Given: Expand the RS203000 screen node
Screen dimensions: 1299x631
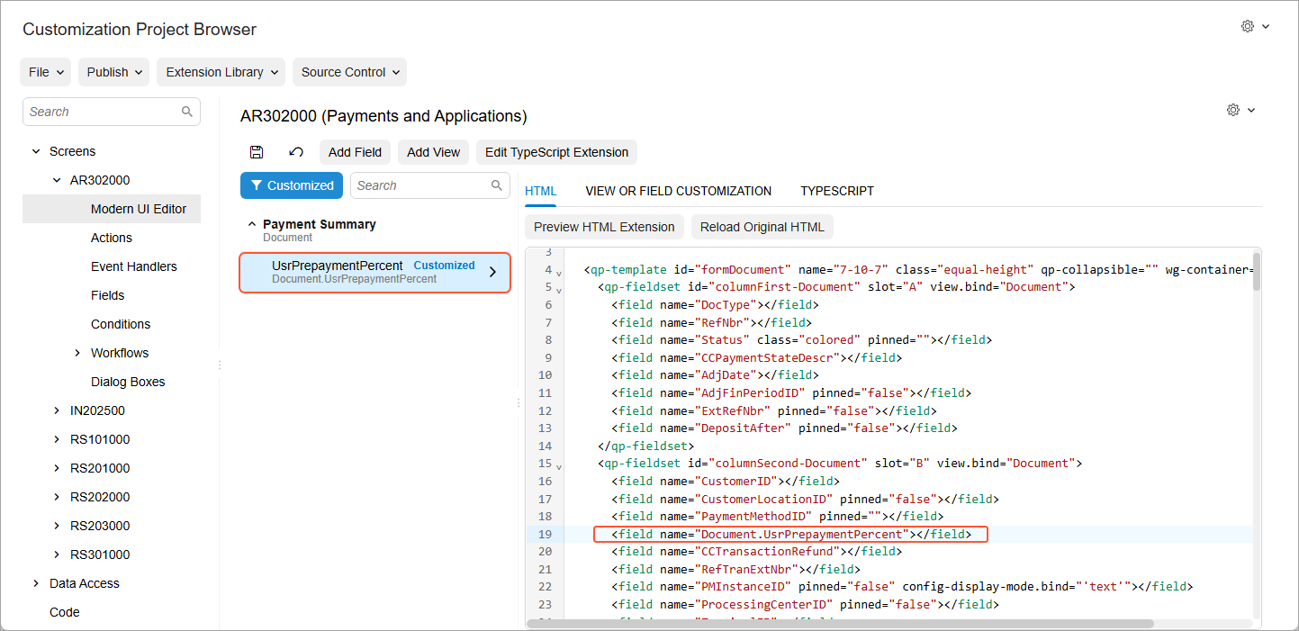Looking at the screenshot, I should (57, 526).
